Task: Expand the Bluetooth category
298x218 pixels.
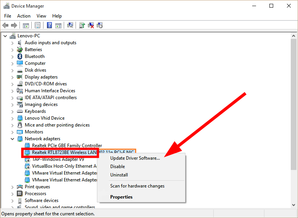Action: pos(12,57)
